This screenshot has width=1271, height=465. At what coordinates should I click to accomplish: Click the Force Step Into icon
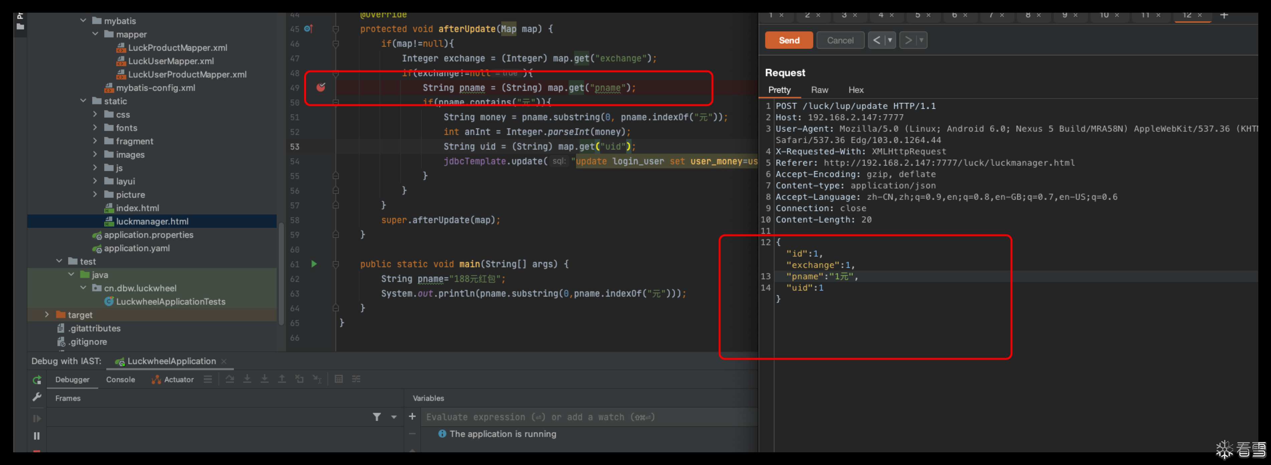coord(265,379)
